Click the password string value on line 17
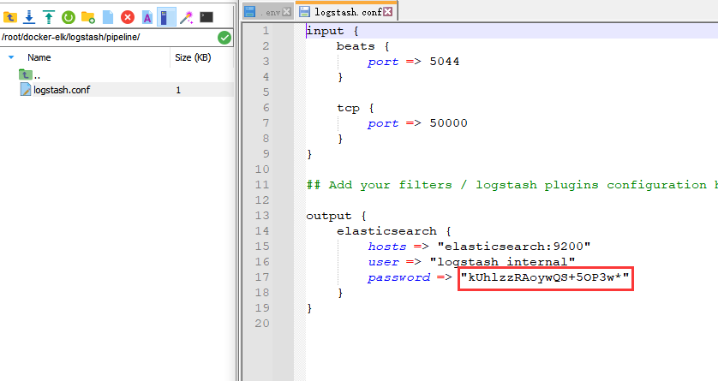 point(546,277)
